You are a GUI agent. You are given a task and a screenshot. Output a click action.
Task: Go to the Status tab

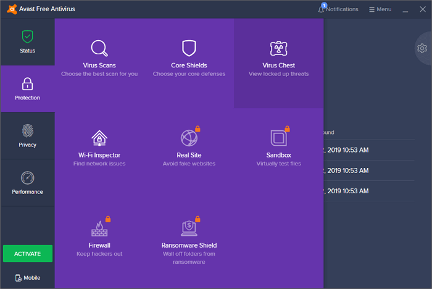point(28,42)
